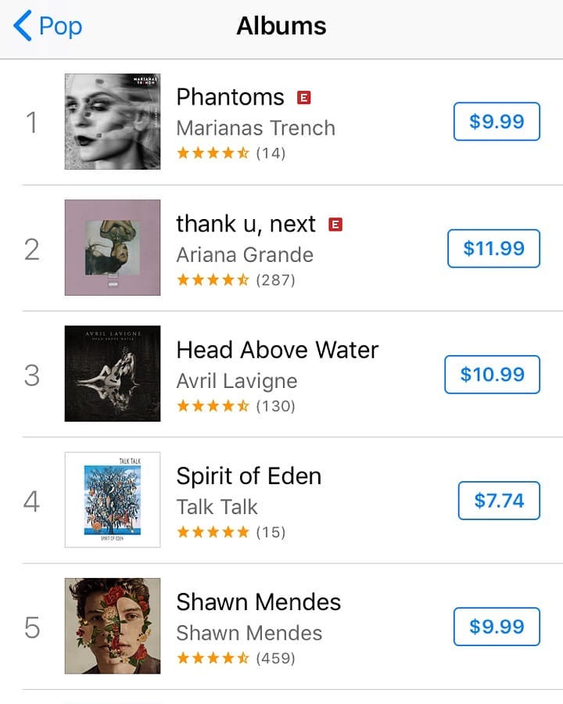Buy Spirit of Eden for $7.74
The image size is (563, 704).
[499, 501]
